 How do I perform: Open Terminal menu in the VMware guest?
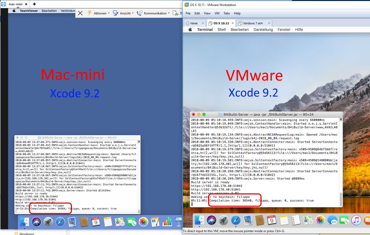tap(205, 30)
